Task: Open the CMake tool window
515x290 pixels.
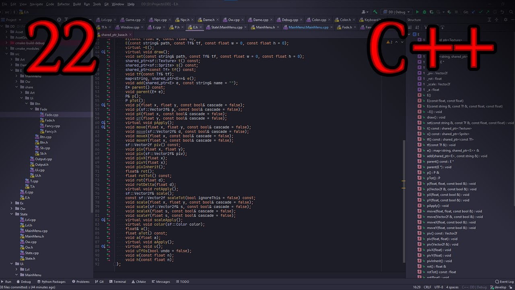Action: pyautogui.click(x=138, y=282)
